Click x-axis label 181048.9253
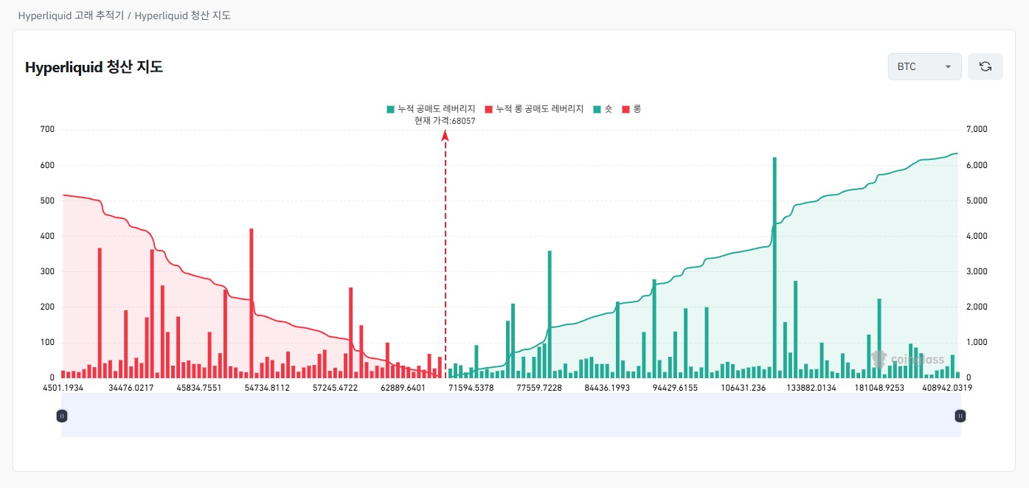Image resolution: width=1029 pixels, height=488 pixels. point(879,387)
